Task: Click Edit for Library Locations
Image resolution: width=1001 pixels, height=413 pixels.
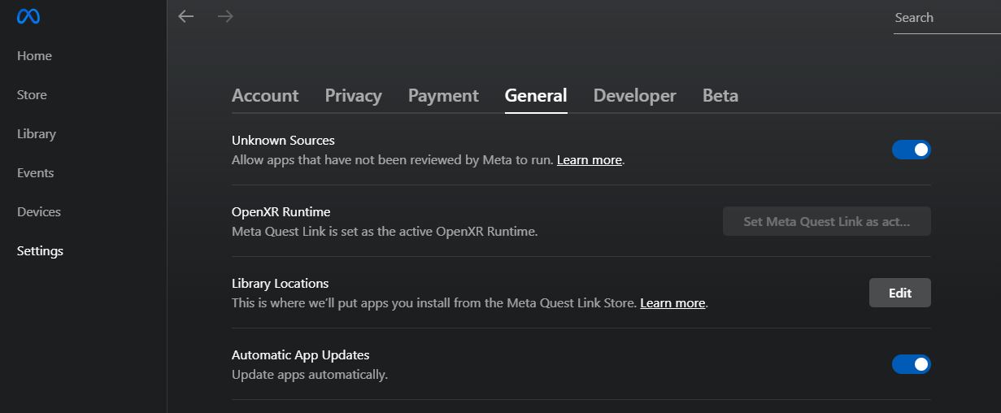Action: coord(899,293)
